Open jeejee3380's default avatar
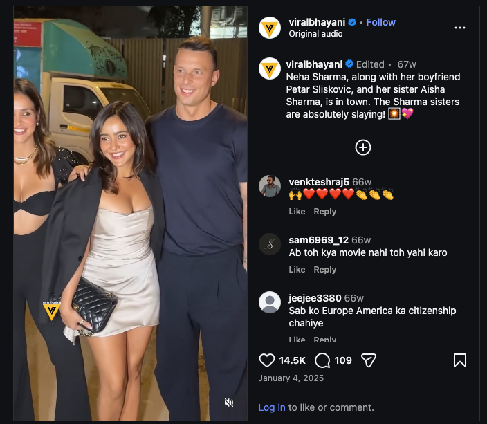This screenshot has width=487, height=424. coord(270,302)
